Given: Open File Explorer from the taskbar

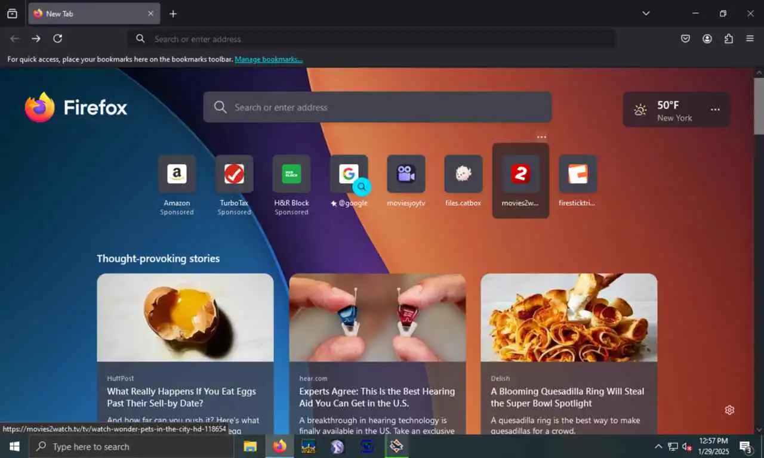Looking at the screenshot, I should (250, 446).
